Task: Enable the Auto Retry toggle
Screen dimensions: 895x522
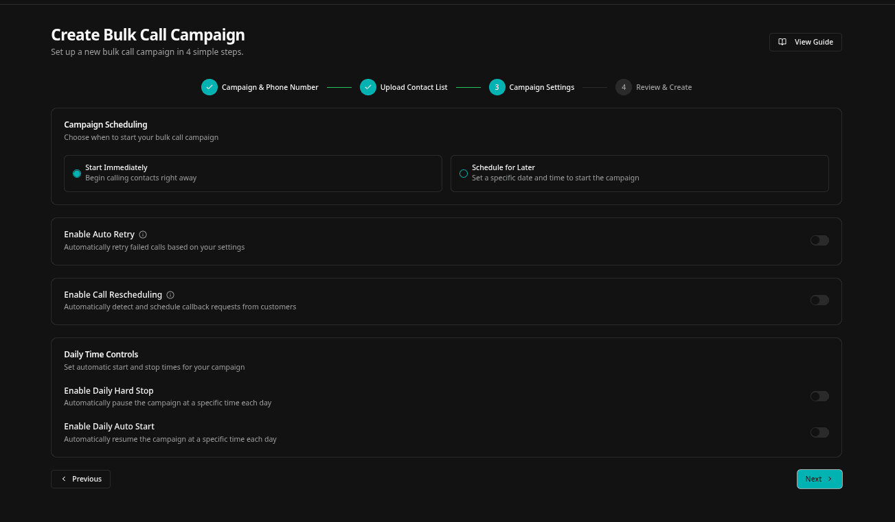Action: (x=819, y=240)
